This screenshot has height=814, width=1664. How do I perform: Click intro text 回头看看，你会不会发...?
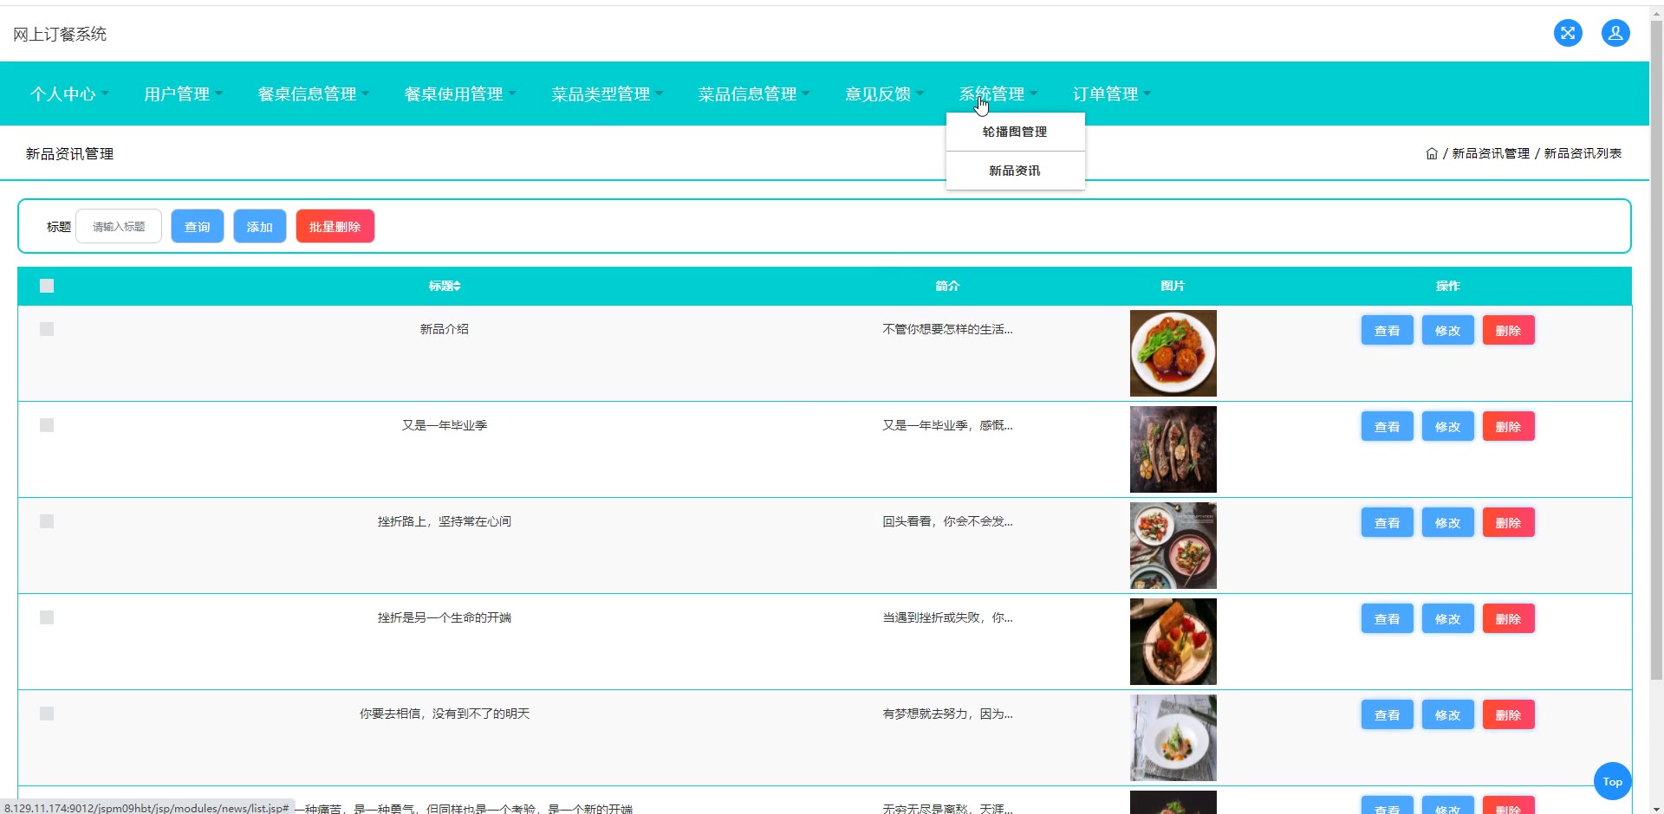[x=947, y=521]
